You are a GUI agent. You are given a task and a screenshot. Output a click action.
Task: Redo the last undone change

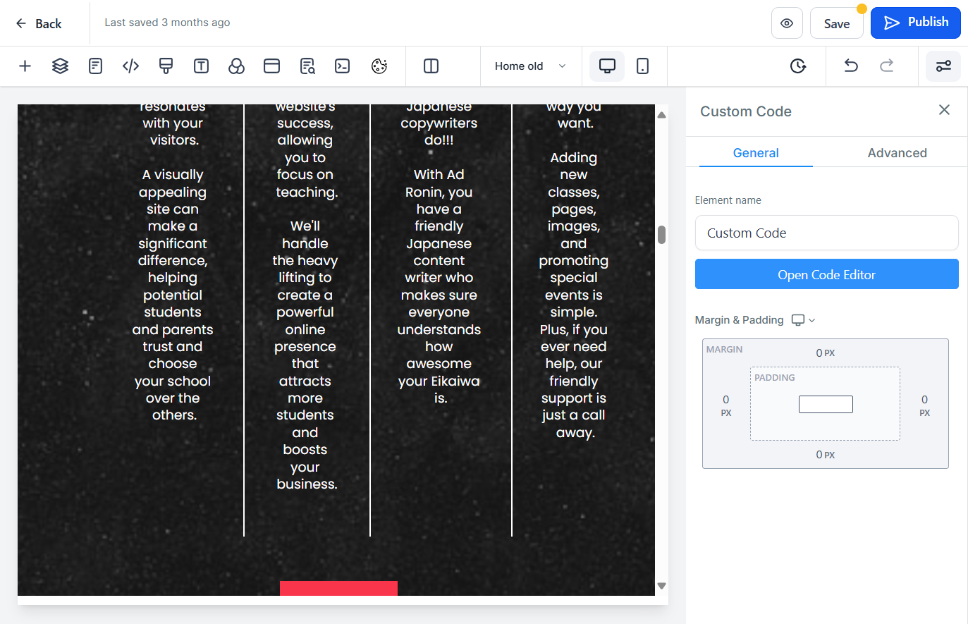tap(887, 66)
